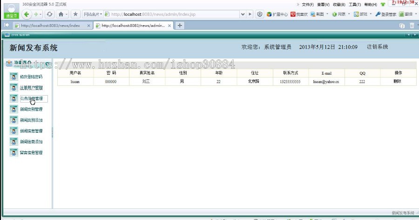Click the 13255555555 phone cell

(x=290, y=82)
